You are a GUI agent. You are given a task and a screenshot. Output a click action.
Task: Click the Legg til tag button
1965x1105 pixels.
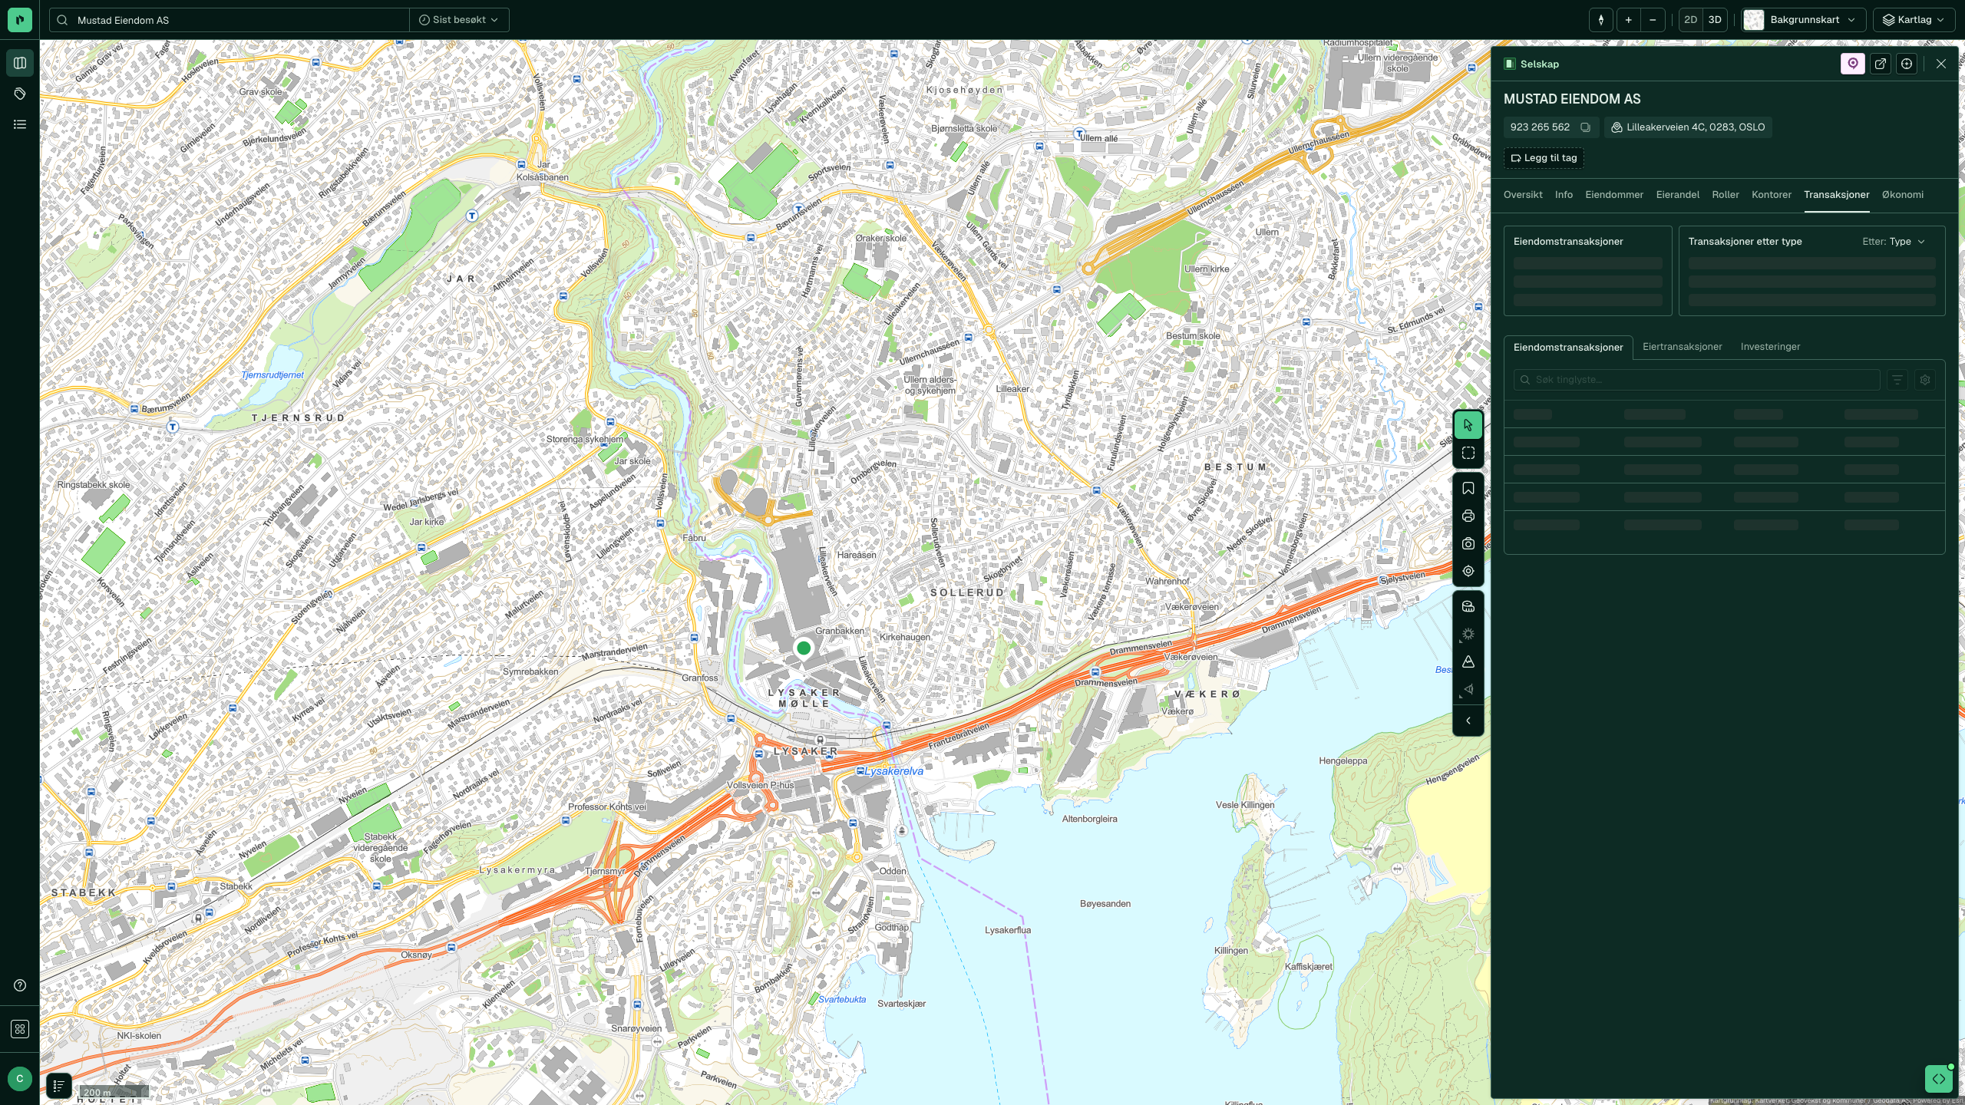pyautogui.click(x=1544, y=158)
